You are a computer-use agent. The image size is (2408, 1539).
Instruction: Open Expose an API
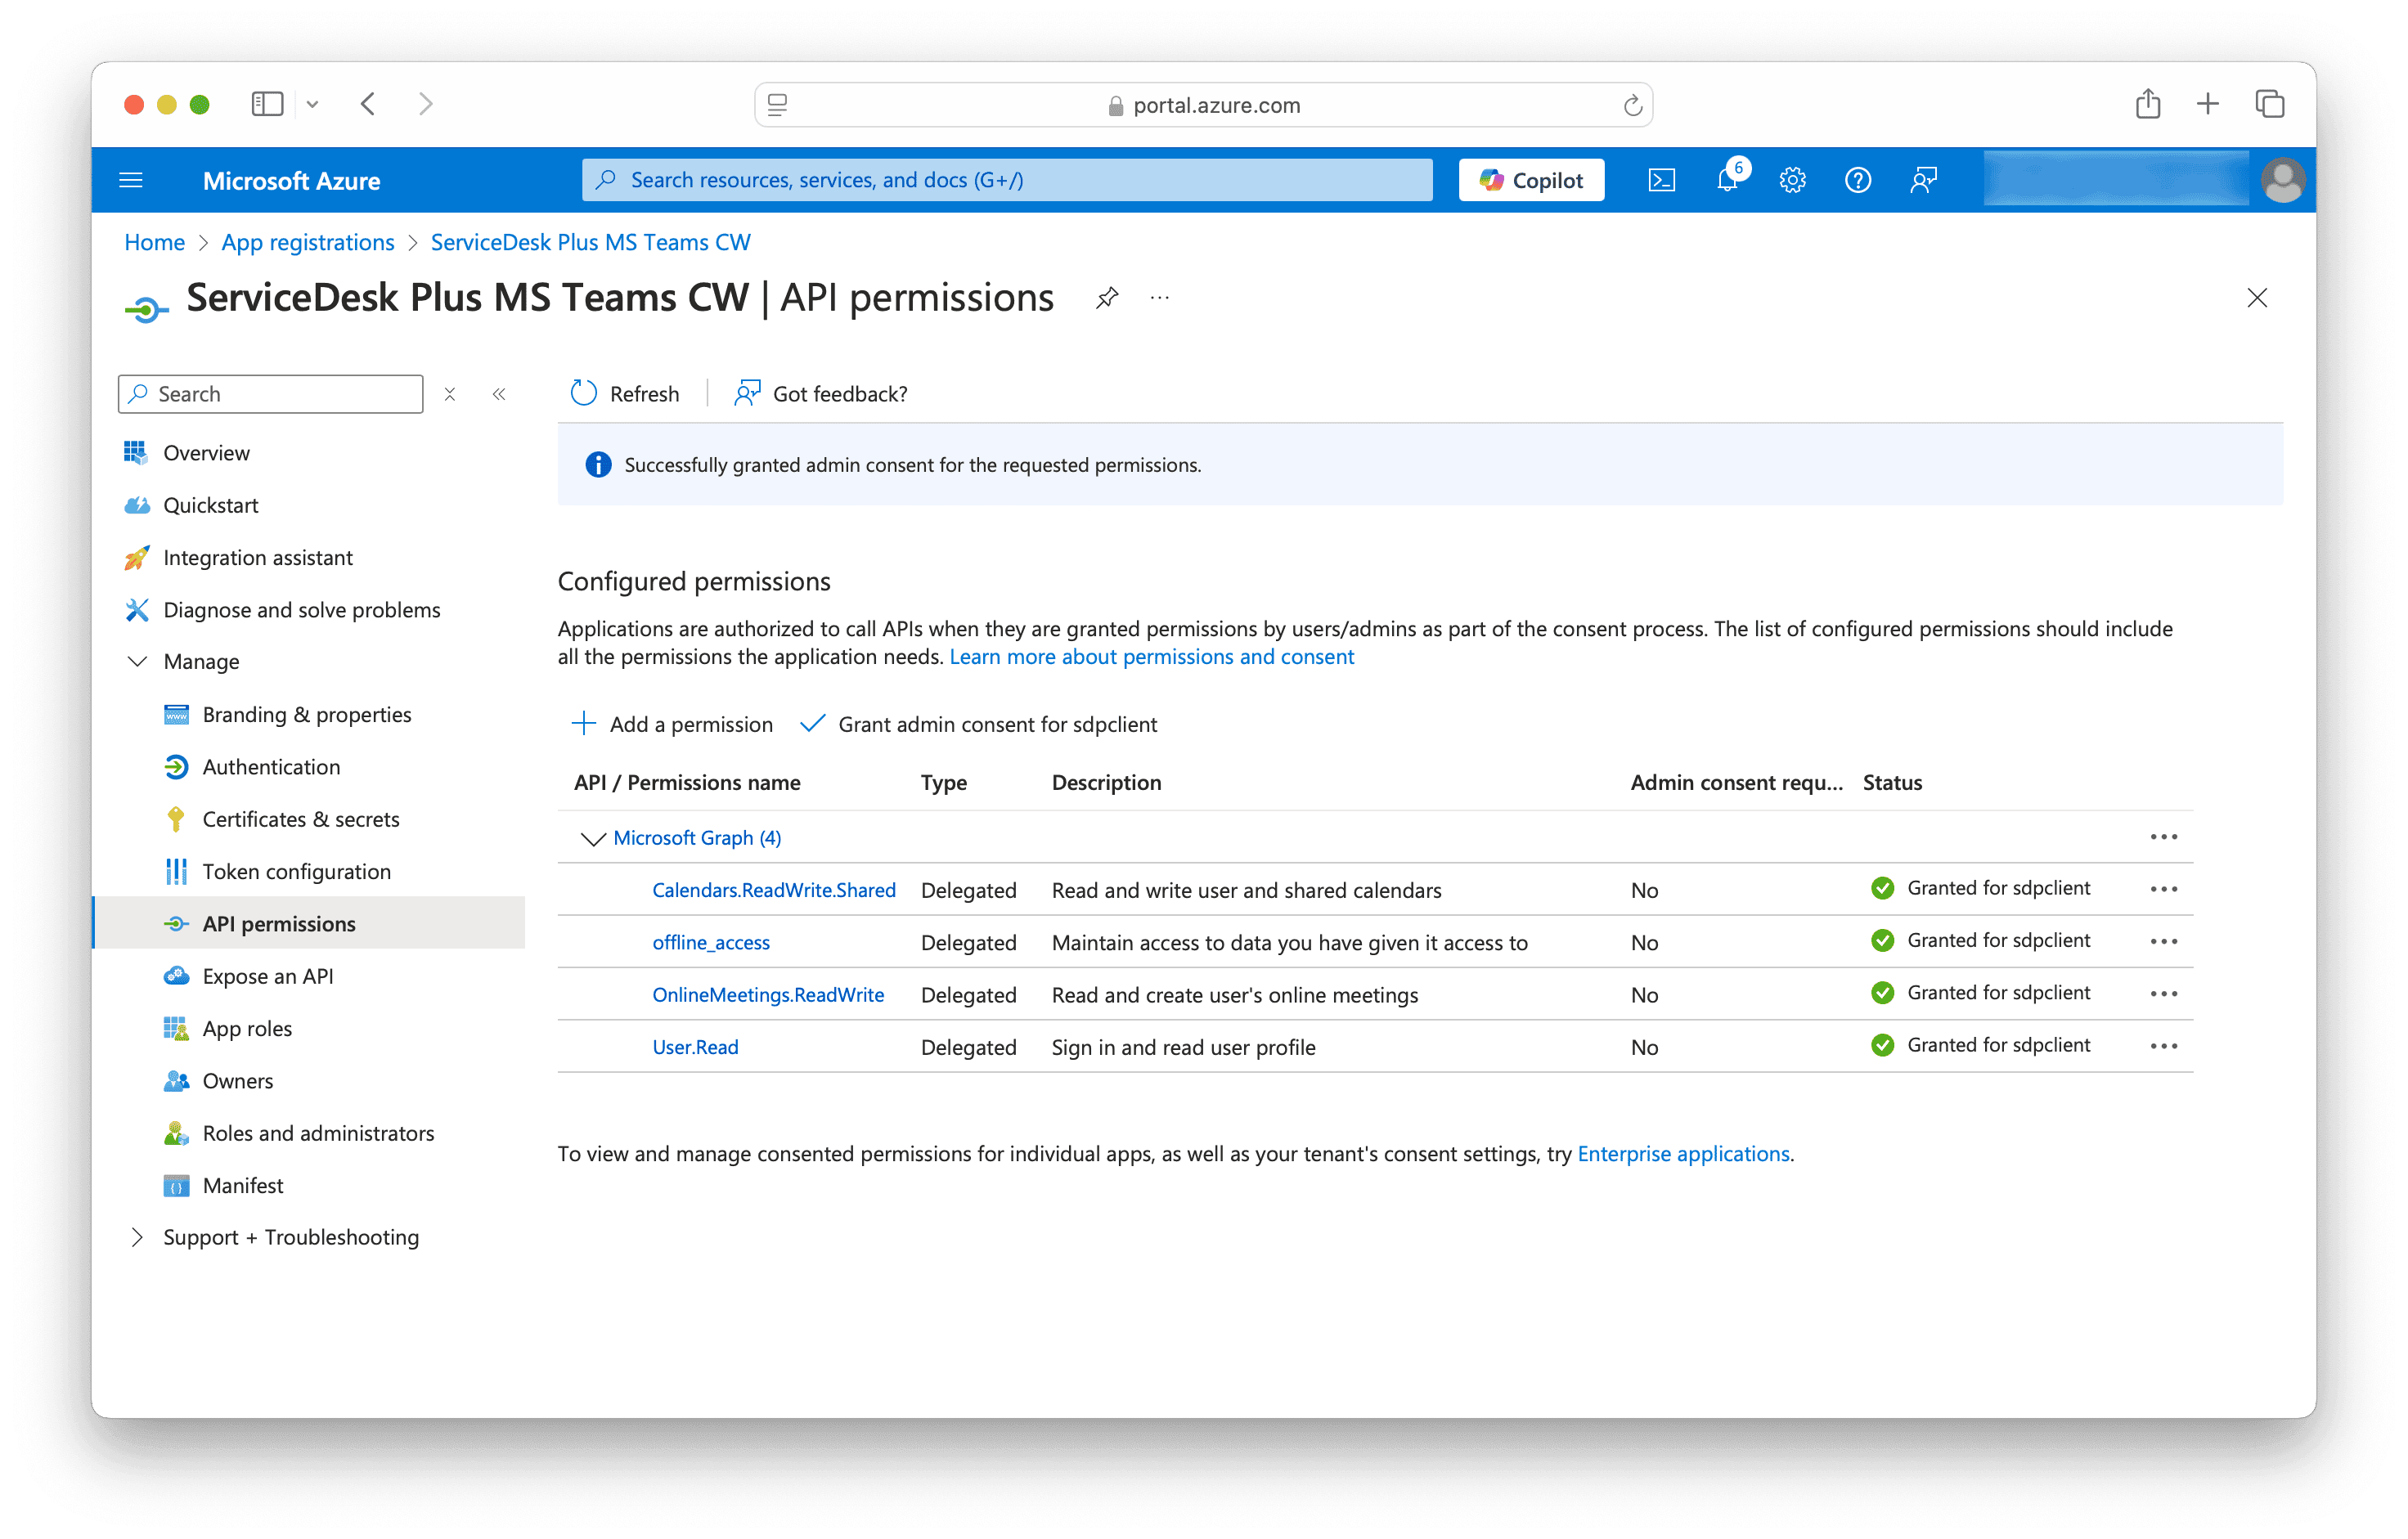point(267,976)
